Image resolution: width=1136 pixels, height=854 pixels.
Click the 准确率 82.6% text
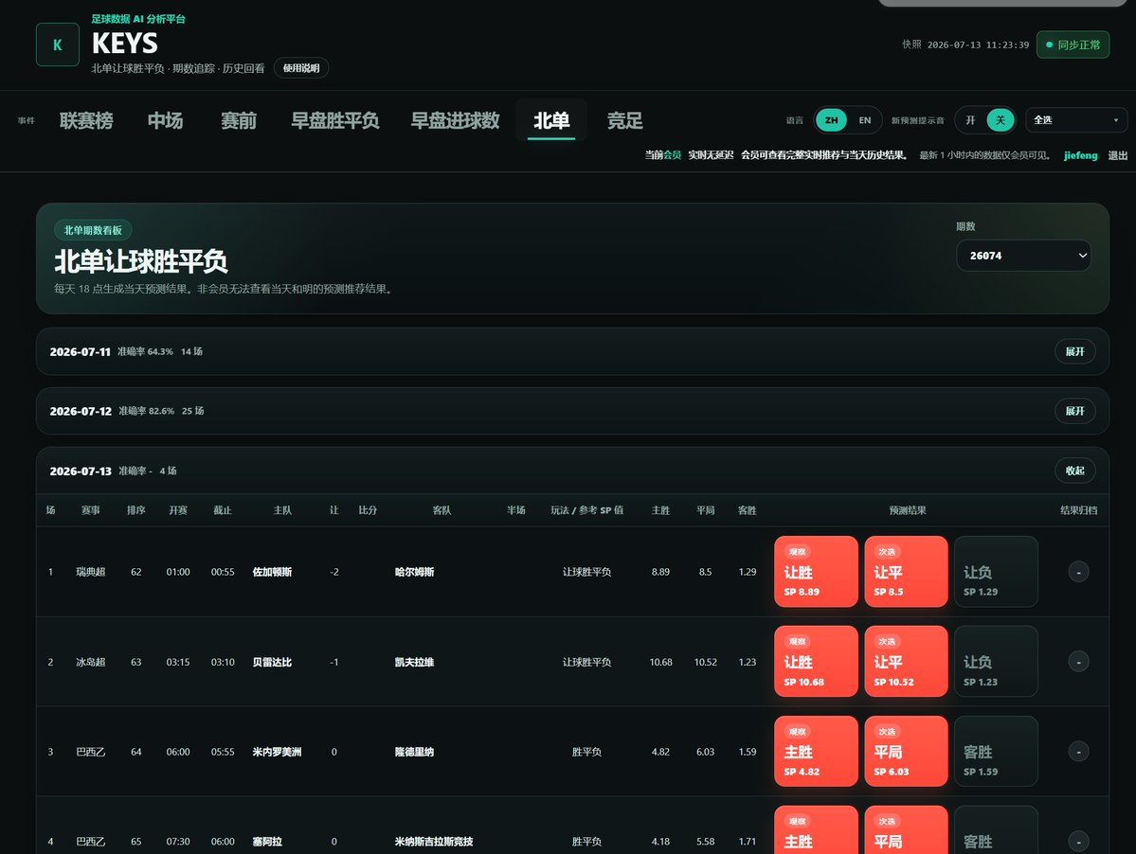coord(146,411)
